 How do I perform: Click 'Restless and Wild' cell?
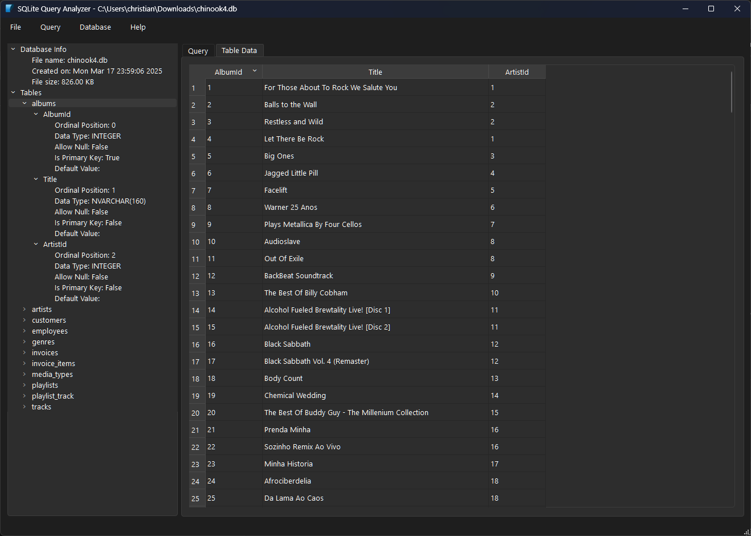(x=375, y=121)
